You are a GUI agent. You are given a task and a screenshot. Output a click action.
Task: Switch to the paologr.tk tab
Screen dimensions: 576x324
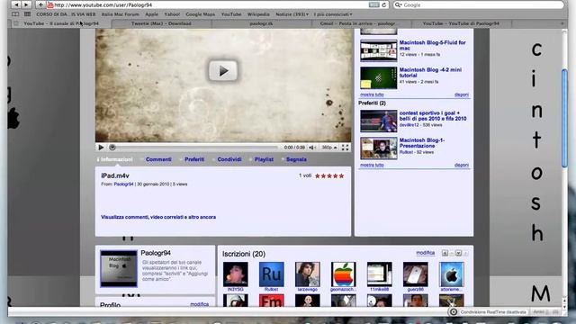(x=261, y=23)
